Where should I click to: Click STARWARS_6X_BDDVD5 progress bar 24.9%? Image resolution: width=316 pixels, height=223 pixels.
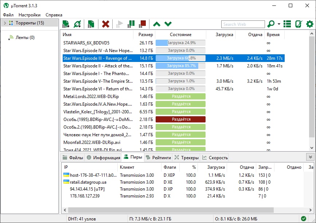point(180,43)
